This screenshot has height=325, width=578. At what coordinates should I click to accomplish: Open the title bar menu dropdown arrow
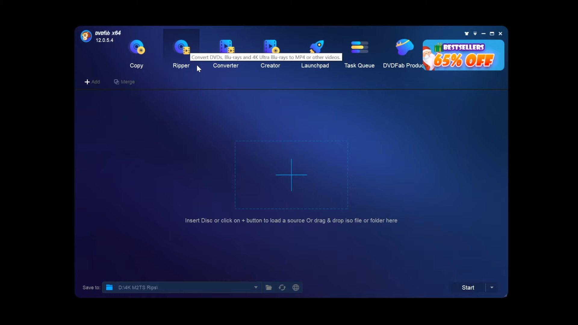pyautogui.click(x=475, y=34)
